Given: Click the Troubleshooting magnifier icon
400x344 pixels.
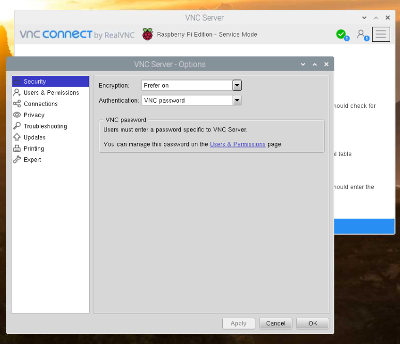Looking at the screenshot, I should 17,126.
